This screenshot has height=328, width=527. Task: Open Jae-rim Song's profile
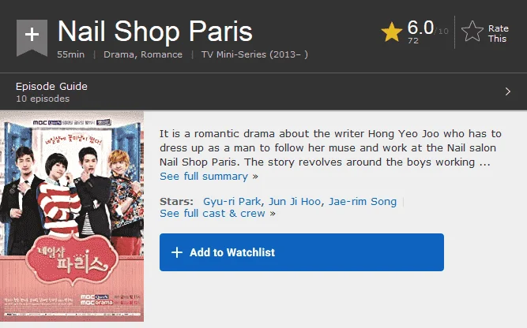(363, 201)
